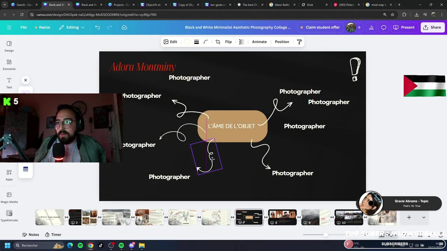Open the Notes panel
This screenshot has width=447, height=251.
[31, 235]
